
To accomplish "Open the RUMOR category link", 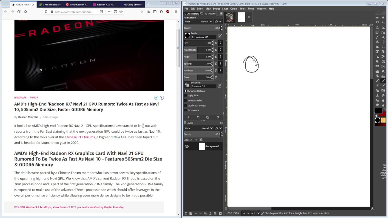I will pyautogui.click(x=34, y=97).
